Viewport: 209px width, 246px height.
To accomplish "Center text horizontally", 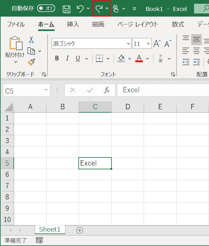I will click(197, 51).
